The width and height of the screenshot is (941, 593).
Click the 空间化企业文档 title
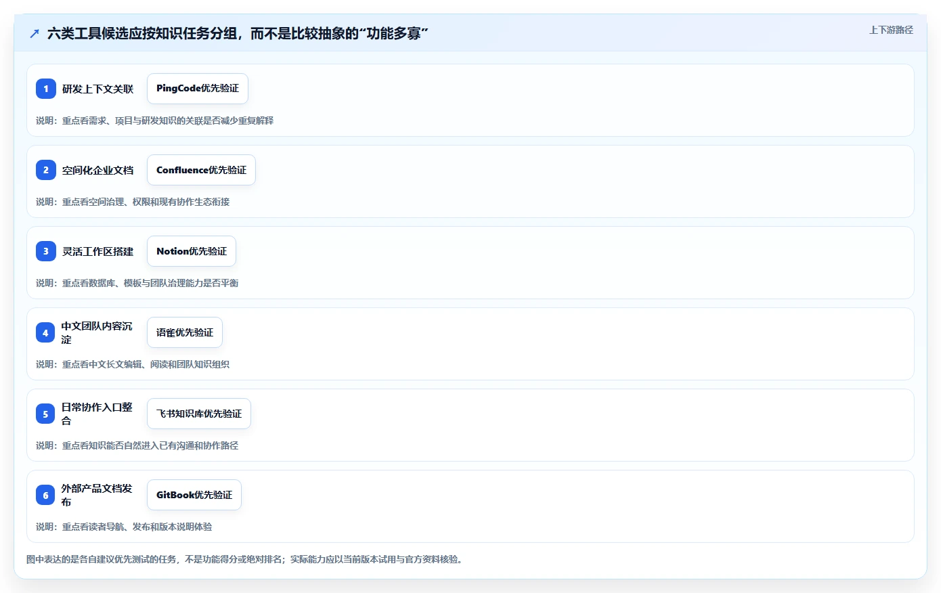click(98, 170)
